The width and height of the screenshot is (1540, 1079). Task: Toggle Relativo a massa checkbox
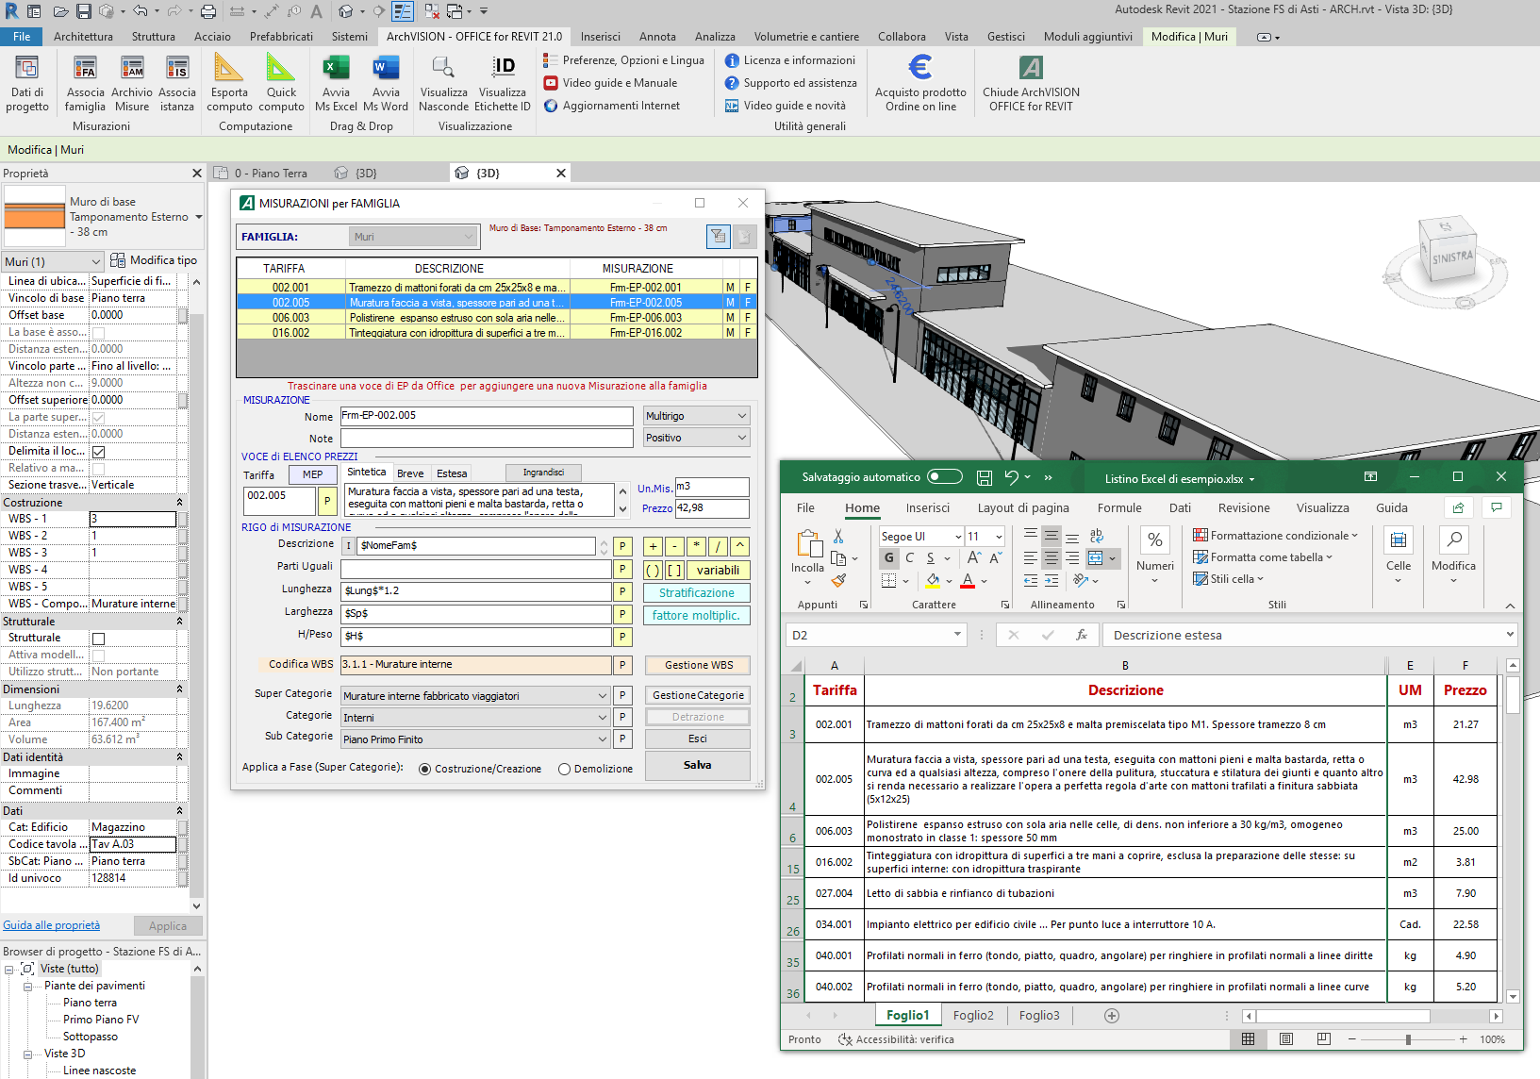[x=98, y=469]
